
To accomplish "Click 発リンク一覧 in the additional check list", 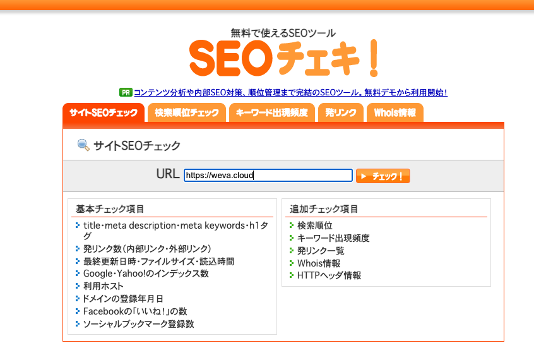I will (321, 251).
